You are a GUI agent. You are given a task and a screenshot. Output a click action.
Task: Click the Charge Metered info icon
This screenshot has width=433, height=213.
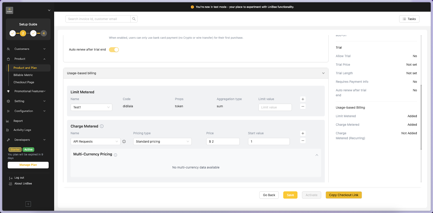click(102, 126)
